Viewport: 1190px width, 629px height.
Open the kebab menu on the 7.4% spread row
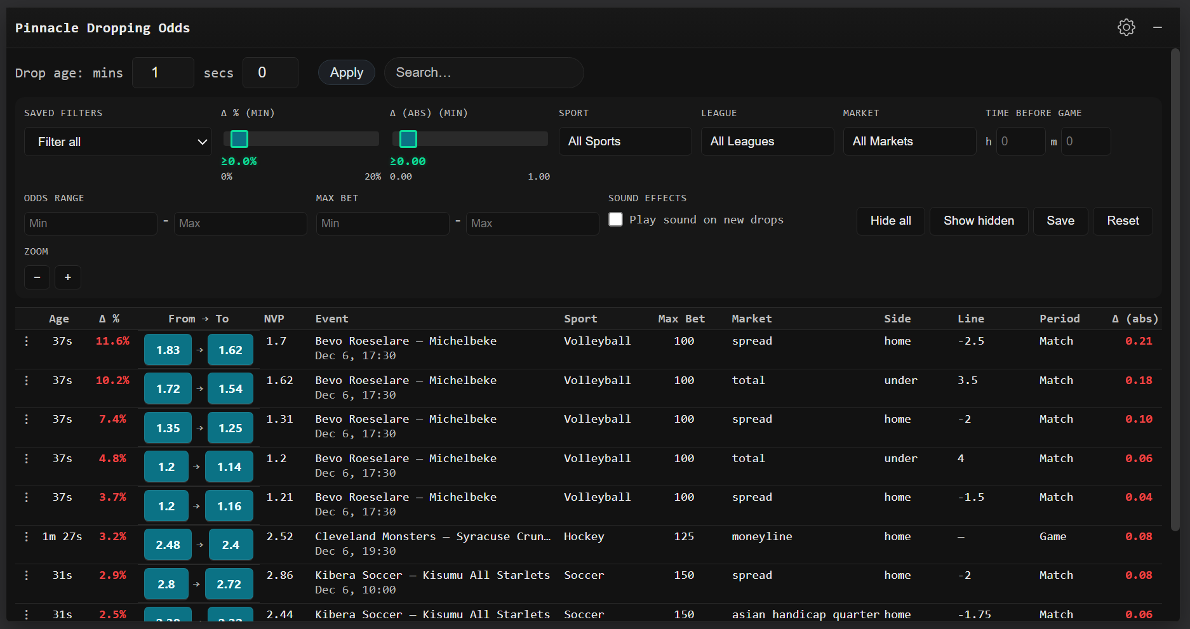[26, 419]
